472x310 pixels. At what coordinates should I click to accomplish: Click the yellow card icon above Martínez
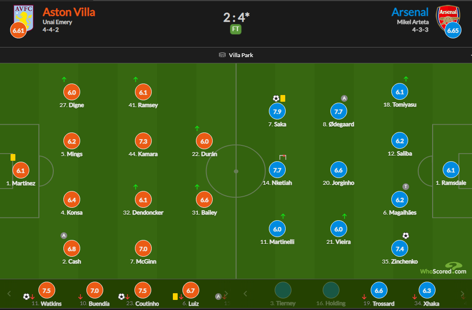click(x=13, y=157)
